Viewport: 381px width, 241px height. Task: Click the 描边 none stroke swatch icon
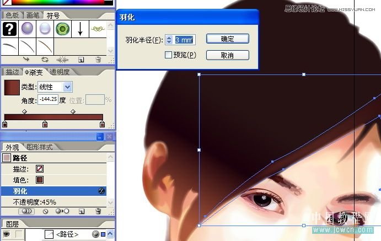click(40, 169)
